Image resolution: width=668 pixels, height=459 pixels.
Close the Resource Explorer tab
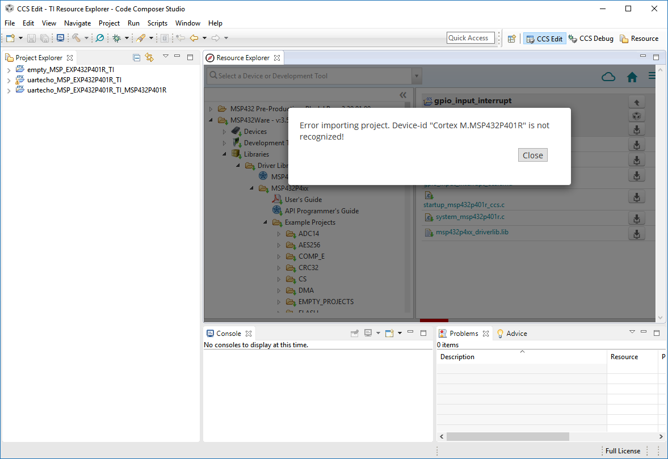[277, 57]
